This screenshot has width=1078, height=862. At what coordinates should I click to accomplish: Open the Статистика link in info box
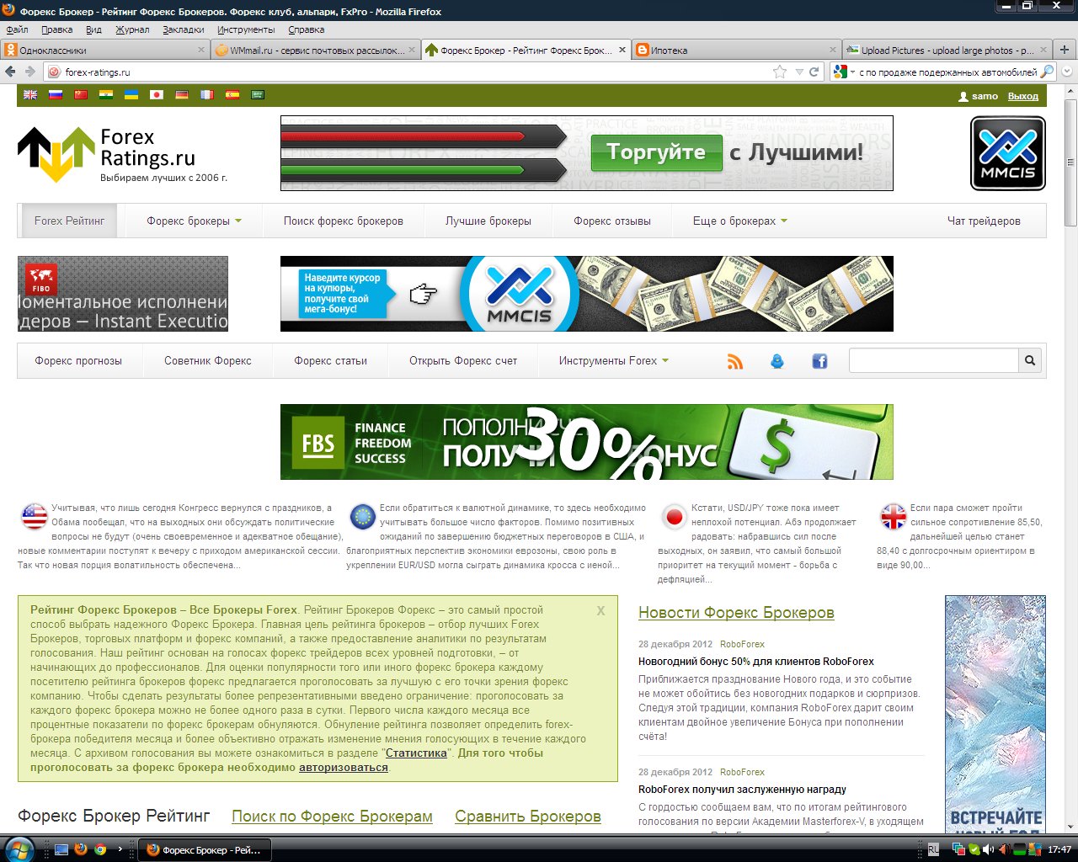tap(416, 753)
